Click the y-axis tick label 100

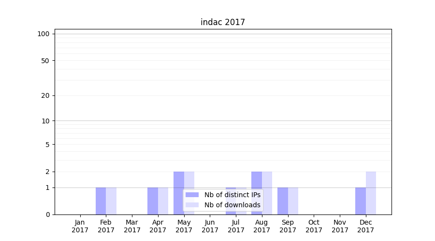click(x=43, y=34)
